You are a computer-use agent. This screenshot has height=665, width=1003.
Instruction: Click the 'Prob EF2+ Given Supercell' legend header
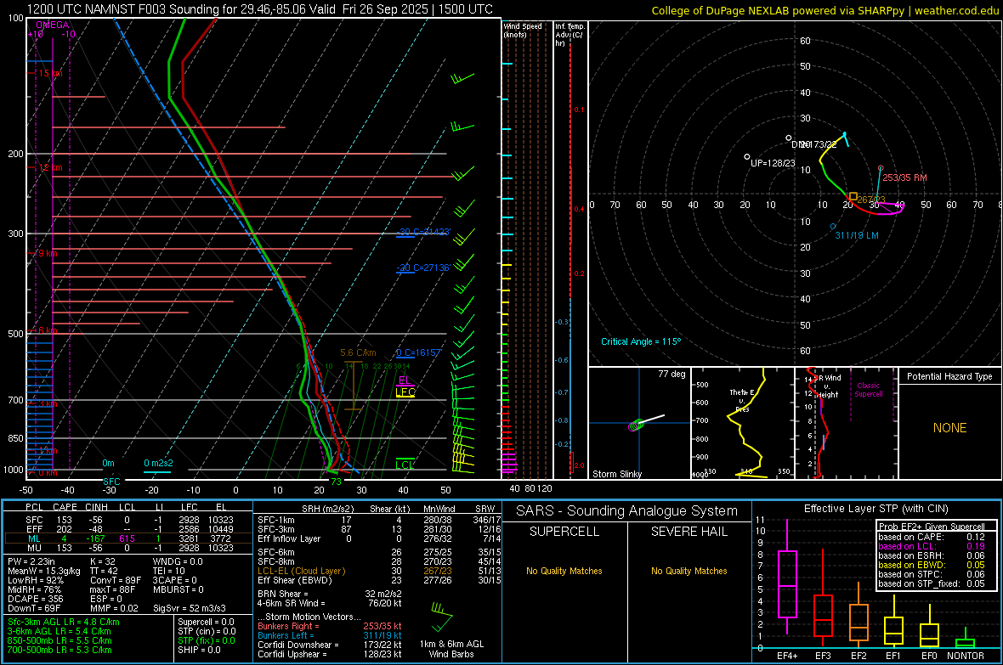(932, 527)
